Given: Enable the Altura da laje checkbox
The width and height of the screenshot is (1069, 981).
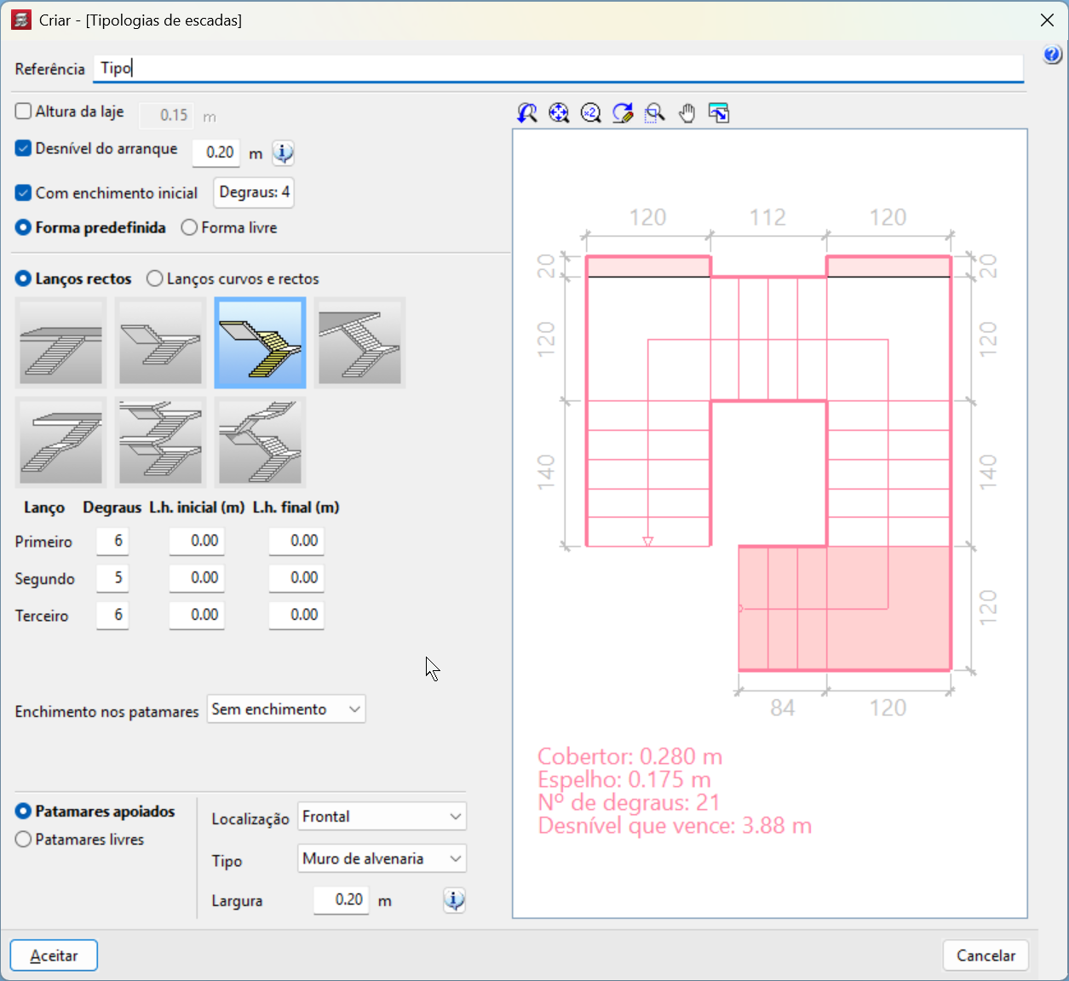Looking at the screenshot, I should pyautogui.click(x=24, y=112).
